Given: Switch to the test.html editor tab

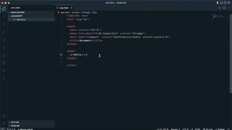Looking at the screenshot, I should point(64,8).
